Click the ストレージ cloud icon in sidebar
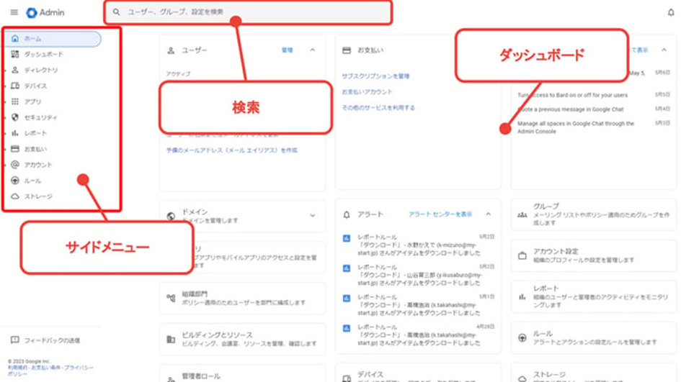 [15, 196]
